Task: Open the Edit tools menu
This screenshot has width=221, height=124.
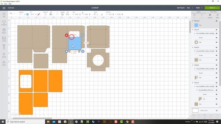Action: pos(51,14)
